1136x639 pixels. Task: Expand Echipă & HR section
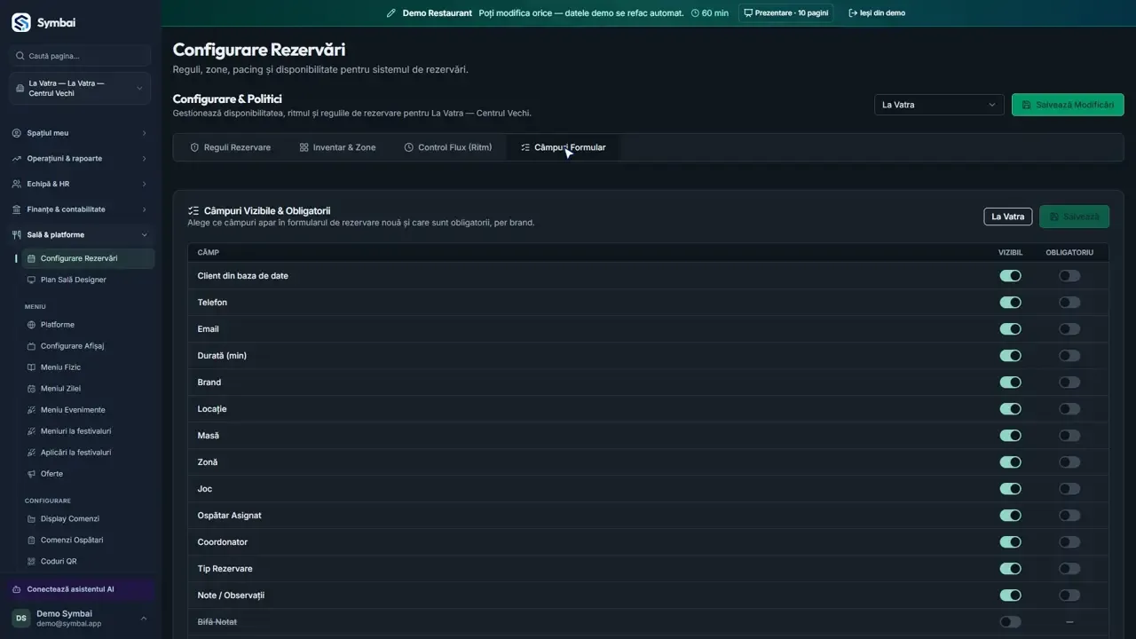tap(80, 184)
